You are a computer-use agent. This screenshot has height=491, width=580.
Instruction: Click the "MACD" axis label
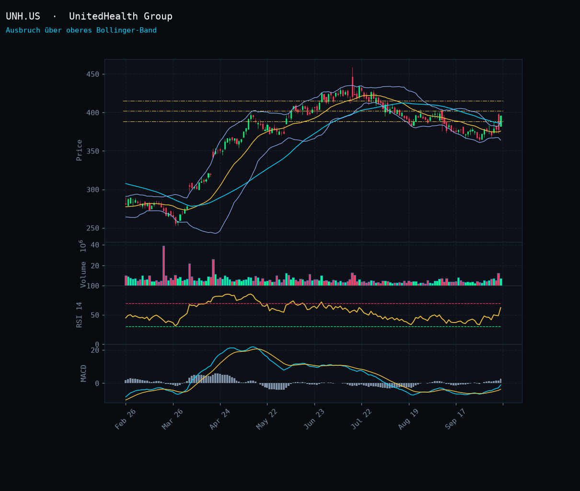pos(83,373)
